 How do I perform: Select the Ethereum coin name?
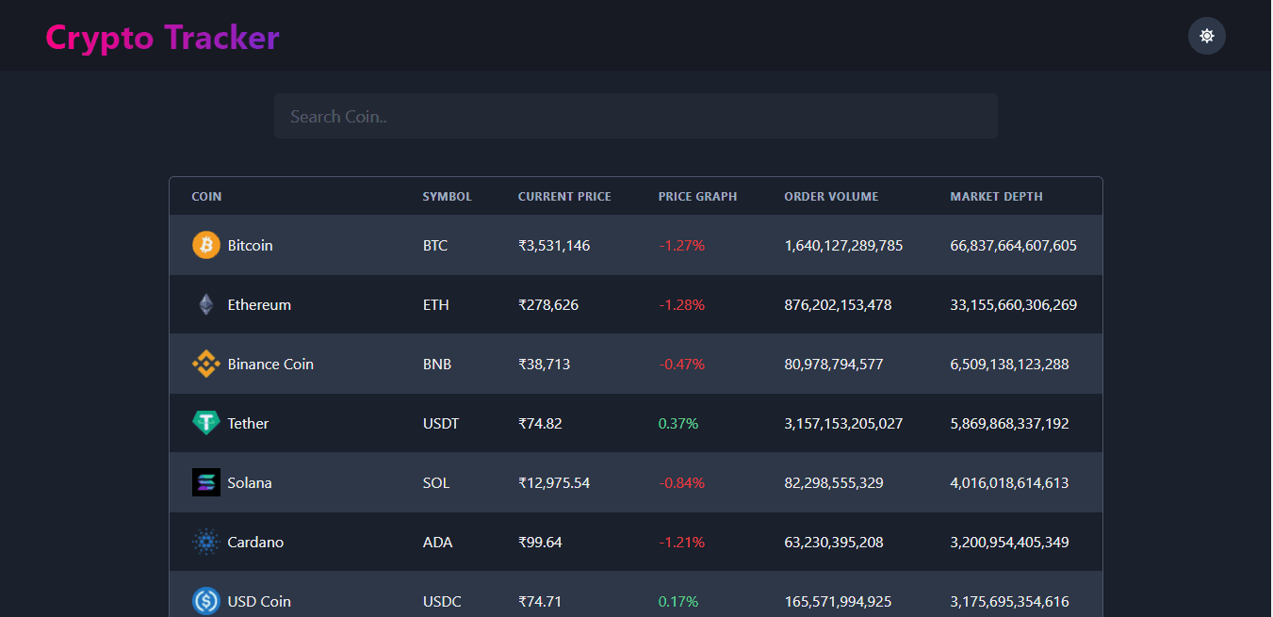tap(259, 304)
